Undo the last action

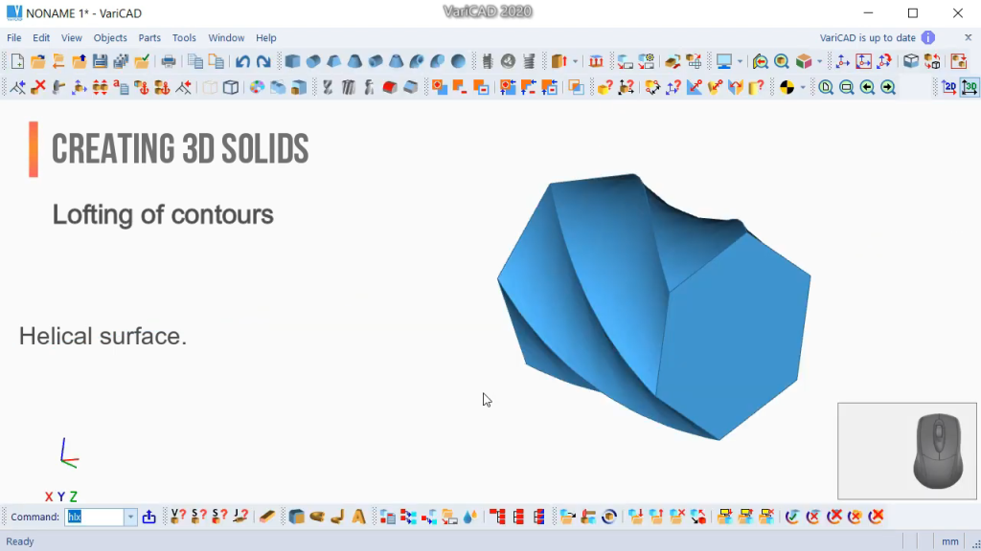(x=242, y=61)
